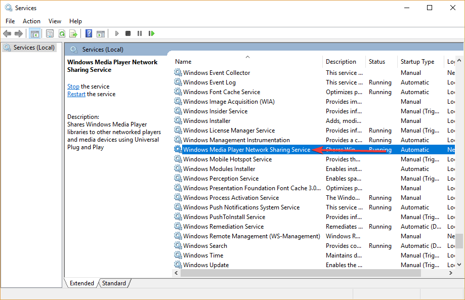Viewport: 465px width, 300px height.
Task: Click gear icon of Windows Installer
Action: [x=178, y=120]
